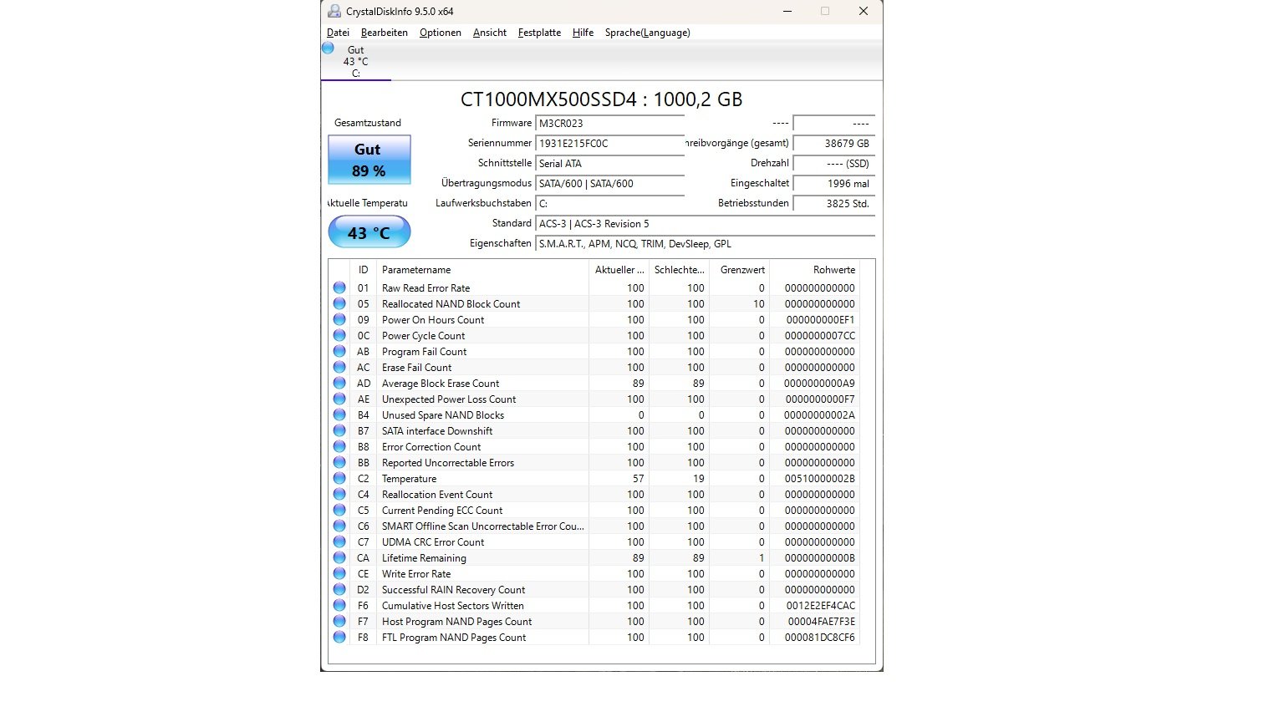Open the Hilfe menu
Viewport: 1284px width, 722px height.
pos(583,33)
